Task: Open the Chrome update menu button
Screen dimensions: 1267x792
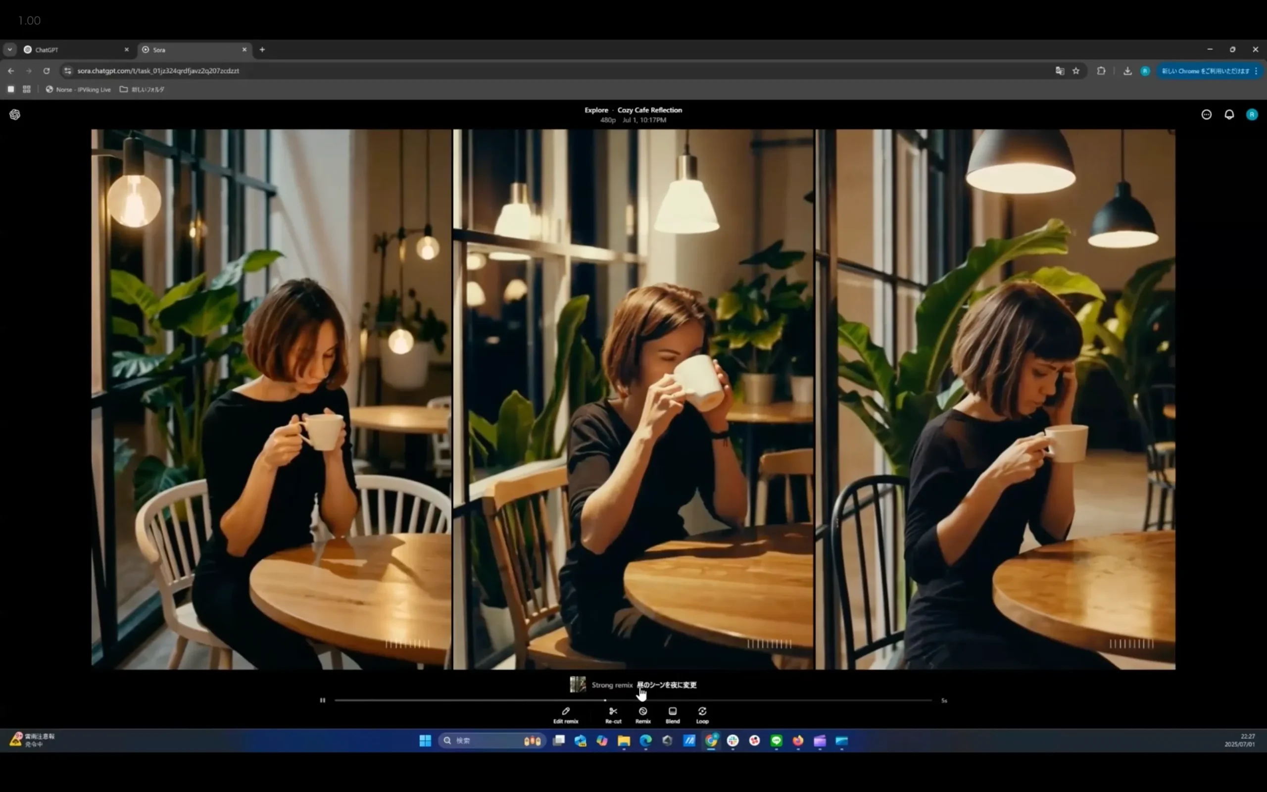Action: (x=1210, y=71)
